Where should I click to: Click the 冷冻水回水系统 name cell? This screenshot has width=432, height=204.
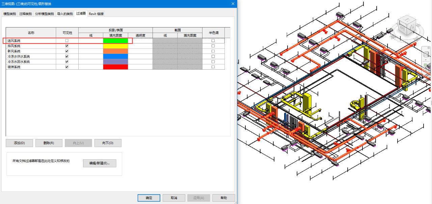tap(31, 62)
